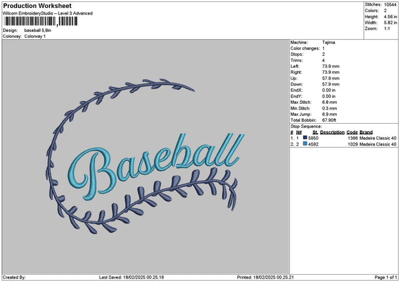Click the St. column header
The width and height of the screenshot is (400, 282).
pyautogui.click(x=315, y=132)
